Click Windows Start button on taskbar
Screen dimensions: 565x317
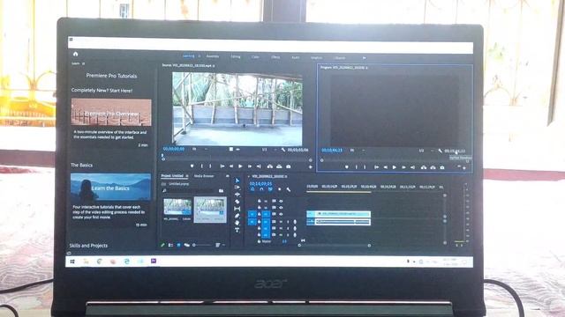click(72, 262)
